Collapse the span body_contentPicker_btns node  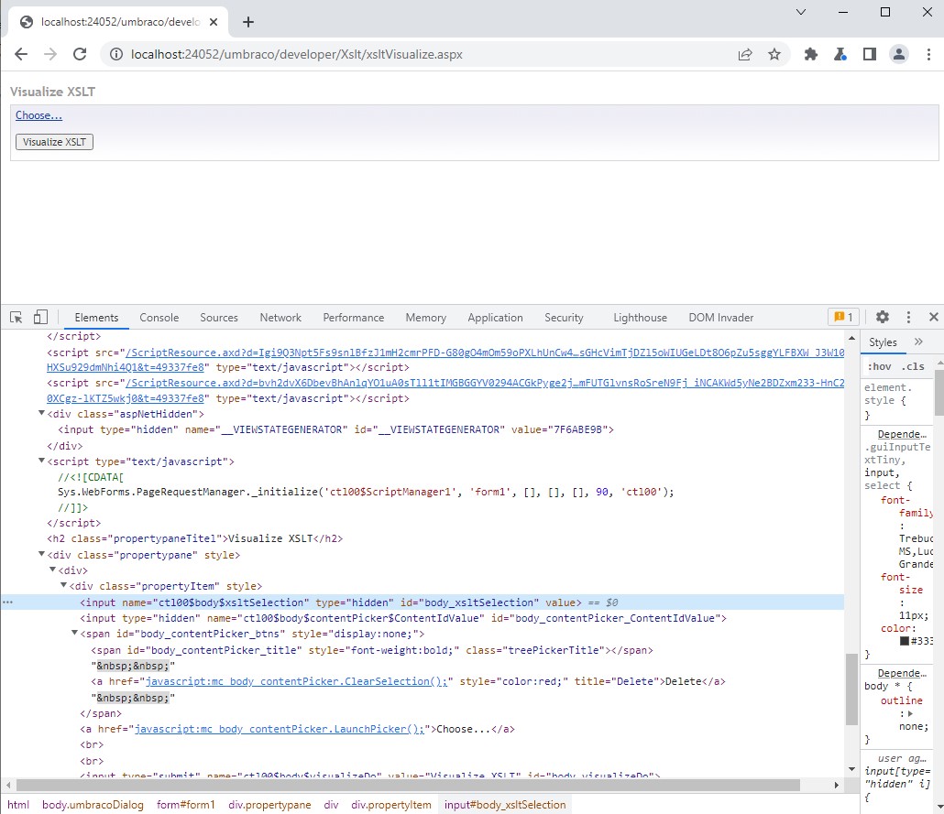coord(74,633)
